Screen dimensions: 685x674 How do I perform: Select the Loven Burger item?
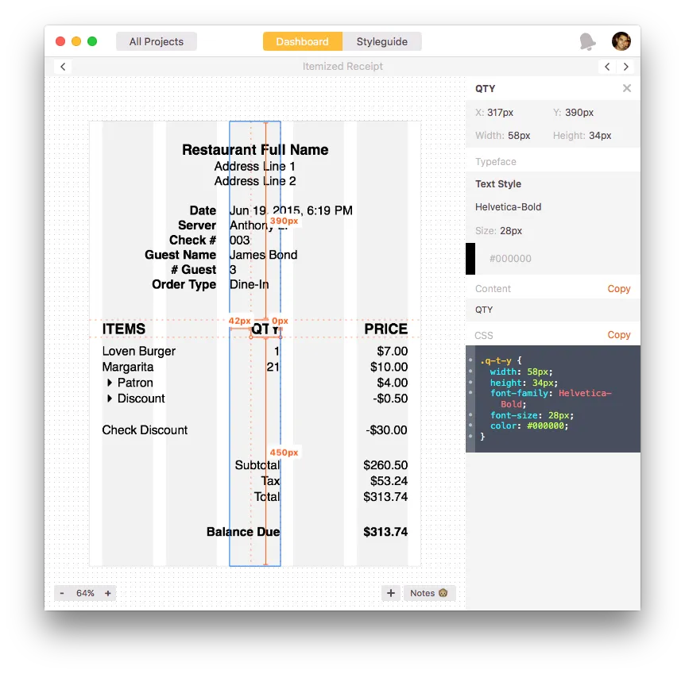(139, 351)
